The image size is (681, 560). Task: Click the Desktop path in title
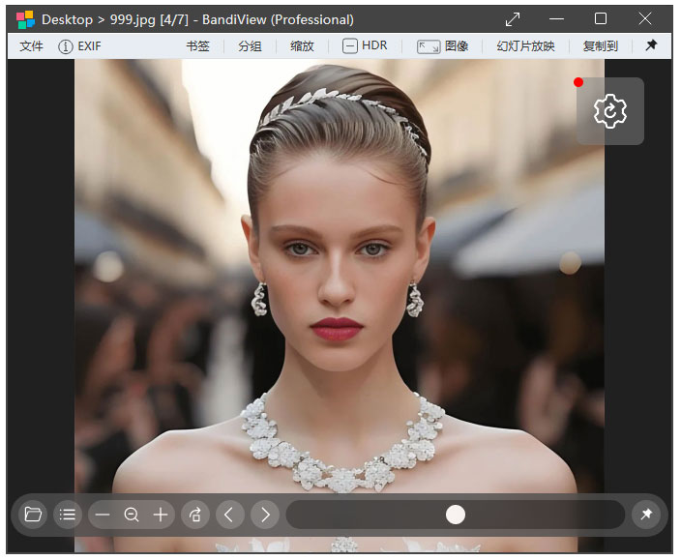pyautogui.click(x=68, y=20)
